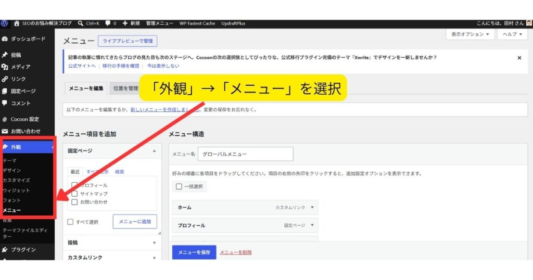Image resolution: width=533 pixels, height=280 pixels.
Task: Dismiss the Xwrite notice with X
Action: click(519, 58)
